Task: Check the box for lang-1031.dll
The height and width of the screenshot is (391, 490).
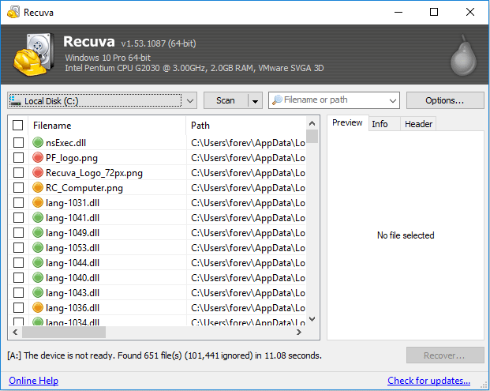Action: click(18, 203)
